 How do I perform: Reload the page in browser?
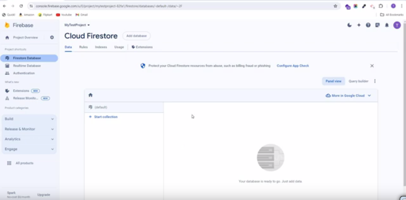coord(21,6)
